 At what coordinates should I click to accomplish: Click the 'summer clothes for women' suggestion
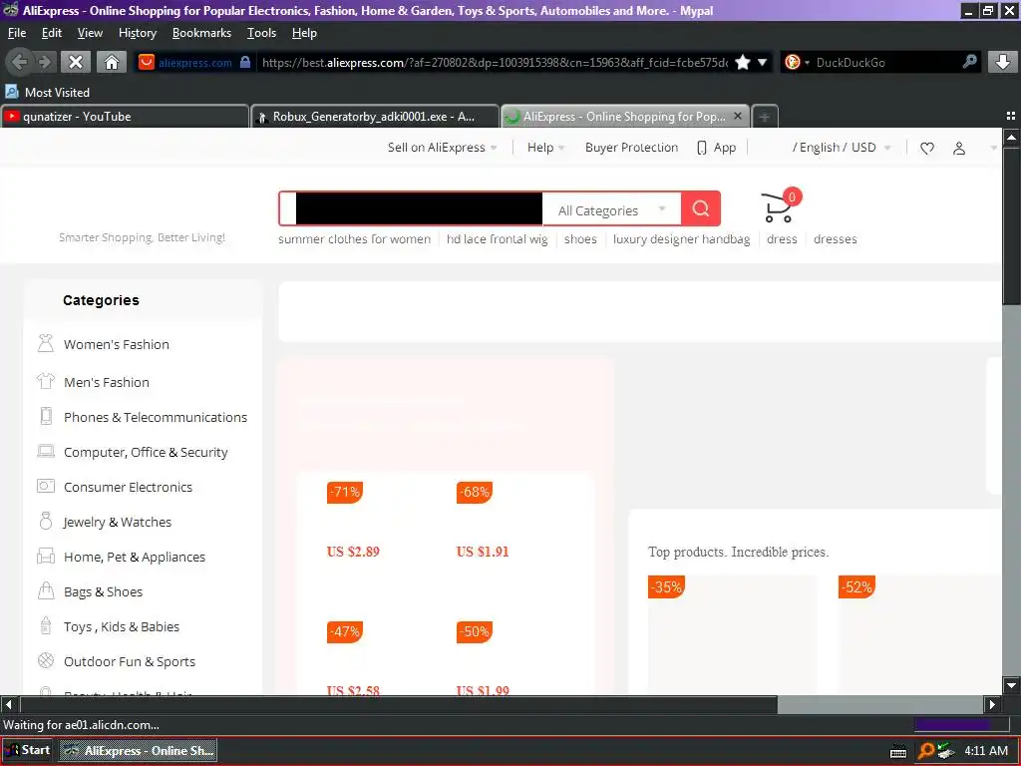(354, 239)
